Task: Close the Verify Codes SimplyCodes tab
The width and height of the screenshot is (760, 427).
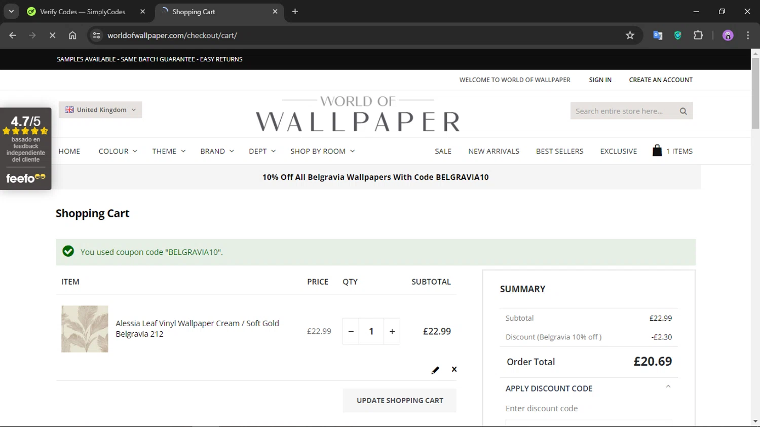Action: [x=142, y=12]
